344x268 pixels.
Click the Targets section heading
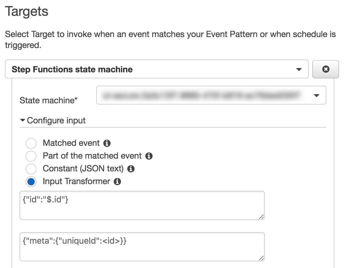(x=27, y=12)
